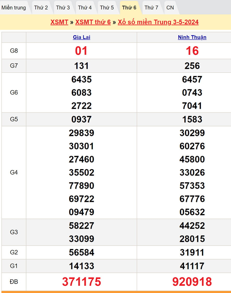Screen dimensions: 231x293
Task: Click Gia Lai special prize number 371175
Action: (x=81, y=282)
